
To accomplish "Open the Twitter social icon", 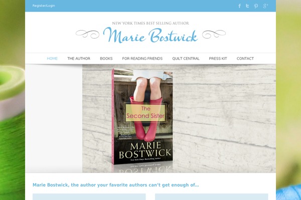I will coord(247,6).
